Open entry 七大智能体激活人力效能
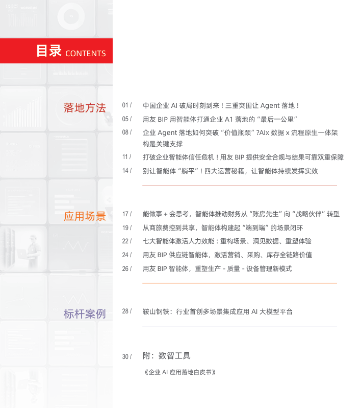The width and height of the screenshot is (361, 408). point(227,241)
